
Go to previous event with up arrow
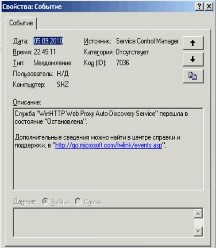[x=193, y=43]
